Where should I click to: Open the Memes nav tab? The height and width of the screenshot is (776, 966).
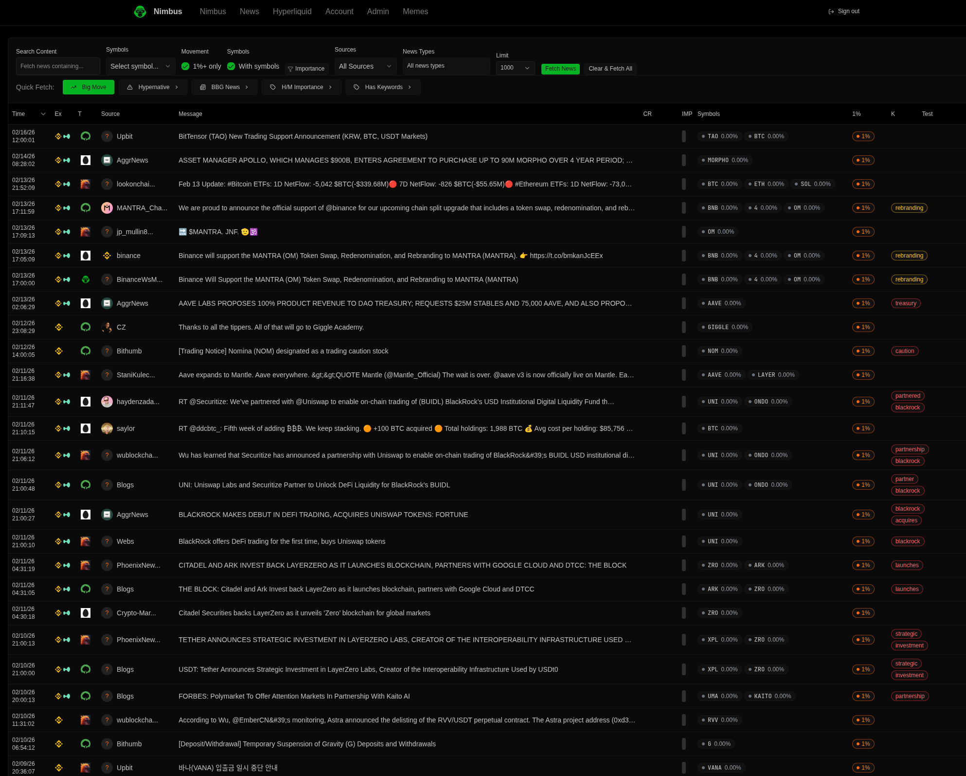(x=415, y=12)
